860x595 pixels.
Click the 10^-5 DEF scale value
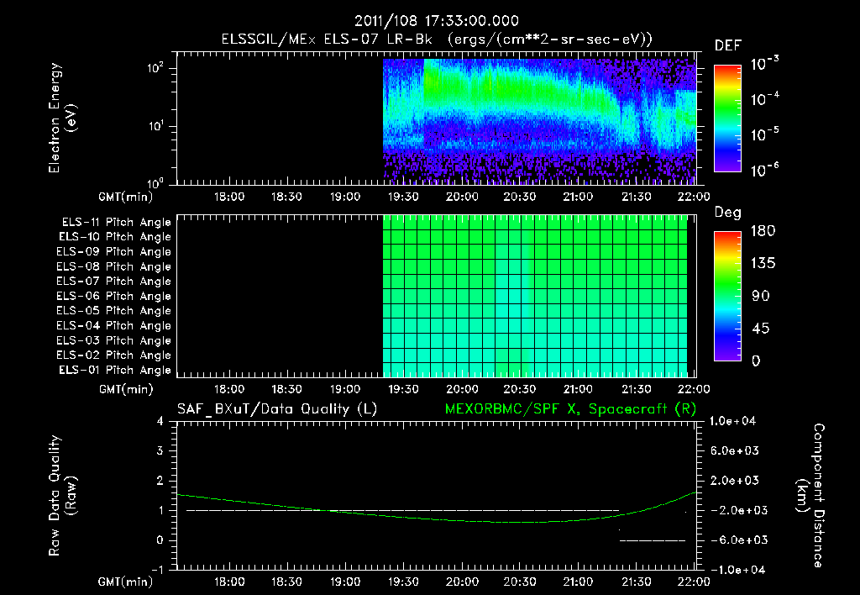[x=764, y=134]
